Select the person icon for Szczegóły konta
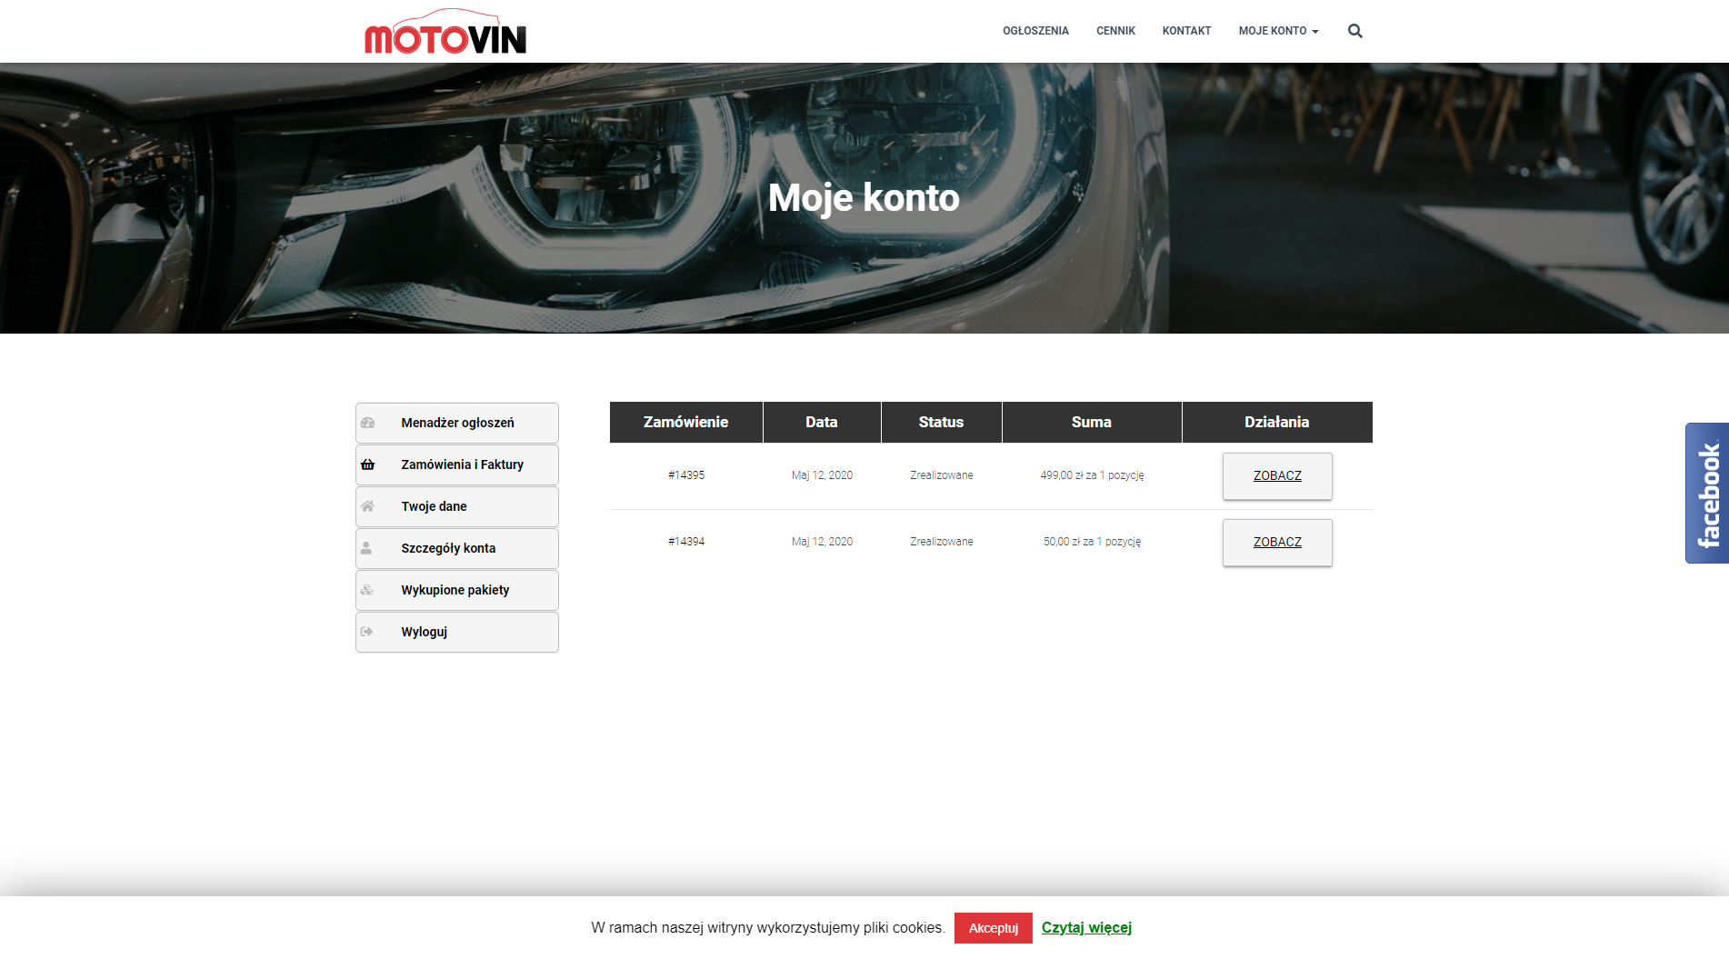Image resolution: width=1729 pixels, height=959 pixels. pyautogui.click(x=367, y=547)
